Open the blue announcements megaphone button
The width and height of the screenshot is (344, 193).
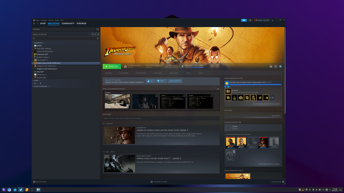coord(244,20)
